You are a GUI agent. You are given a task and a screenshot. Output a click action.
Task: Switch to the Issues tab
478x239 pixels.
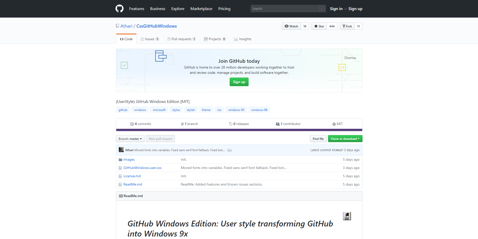pos(150,39)
